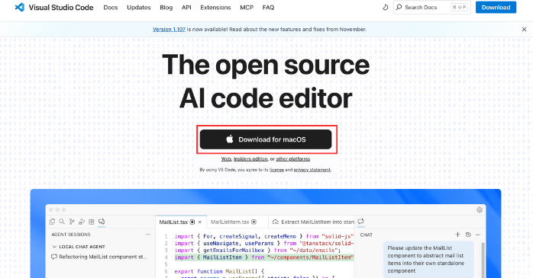Image resolution: width=533 pixels, height=278 pixels.
Task: Open chat history clock icon
Action: click(x=468, y=235)
